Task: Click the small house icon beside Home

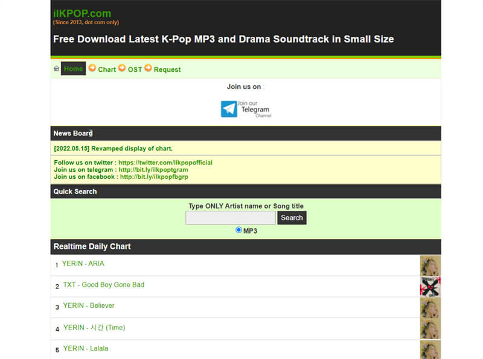Action: point(56,69)
